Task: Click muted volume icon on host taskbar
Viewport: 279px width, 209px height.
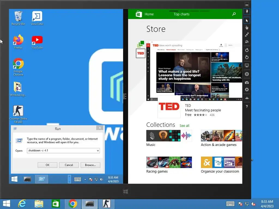Action: [x=253, y=204]
